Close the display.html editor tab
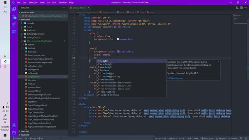This screenshot has width=249, height=140. 89,8
